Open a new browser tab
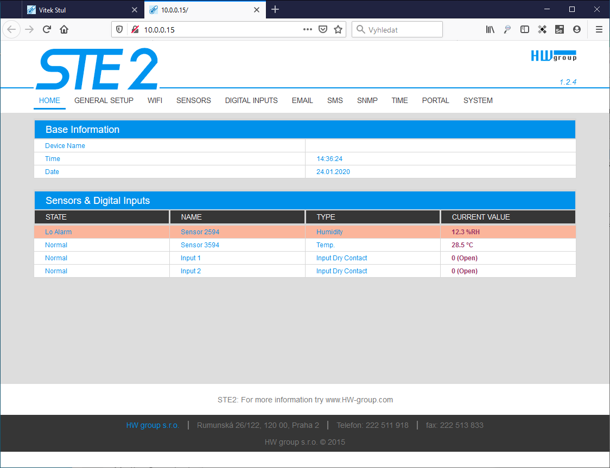 275,9
